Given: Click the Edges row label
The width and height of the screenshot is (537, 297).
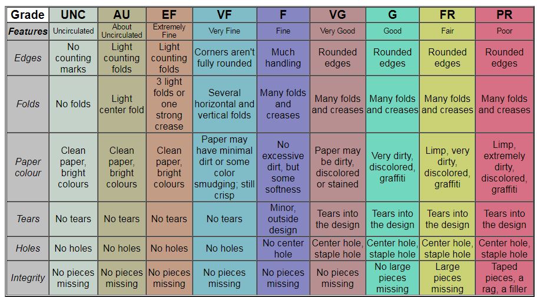Looking at the screenshot, I should pos(28,58).
